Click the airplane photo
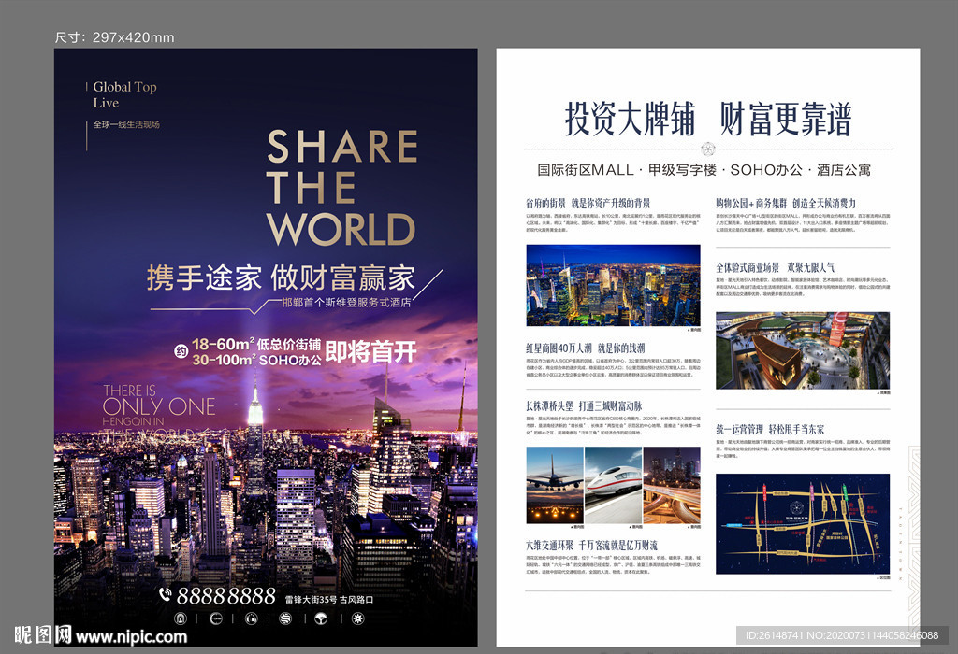 pos(554,485)
